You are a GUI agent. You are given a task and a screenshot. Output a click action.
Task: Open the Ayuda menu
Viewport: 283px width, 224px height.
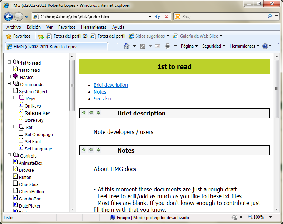click(x=118, y=27)
